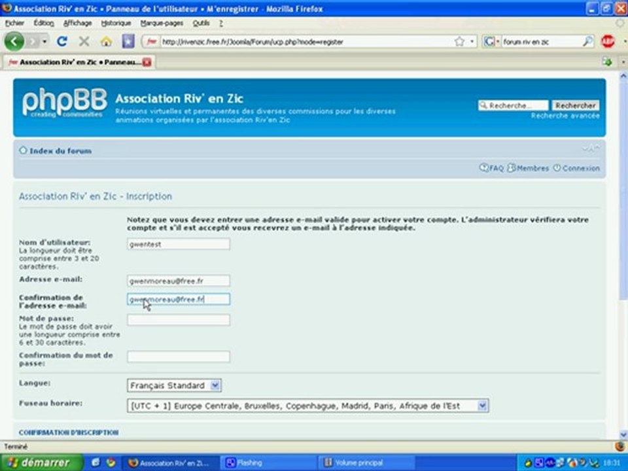The width and height of the screenshot is (628, 471).
Task: Click the phpBB logo
Action: (x=65, y=103)
